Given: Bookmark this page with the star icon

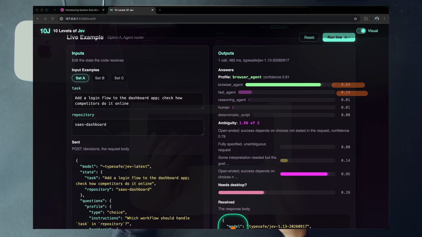Looking at the screenshot, I should 355,19.
